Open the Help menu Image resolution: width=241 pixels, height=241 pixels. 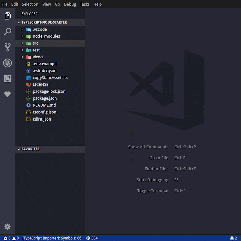tap(97, 4)
